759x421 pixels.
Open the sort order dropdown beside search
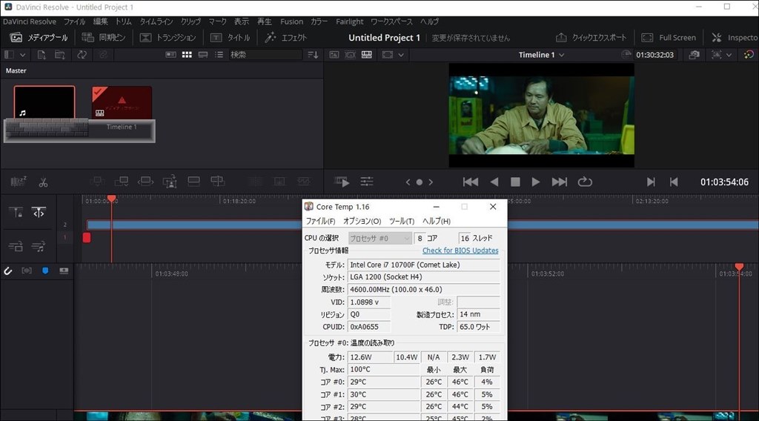tap(313, 55)
